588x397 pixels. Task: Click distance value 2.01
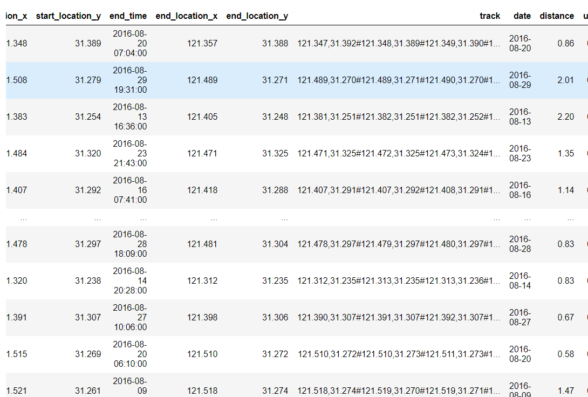click(565, 80)
